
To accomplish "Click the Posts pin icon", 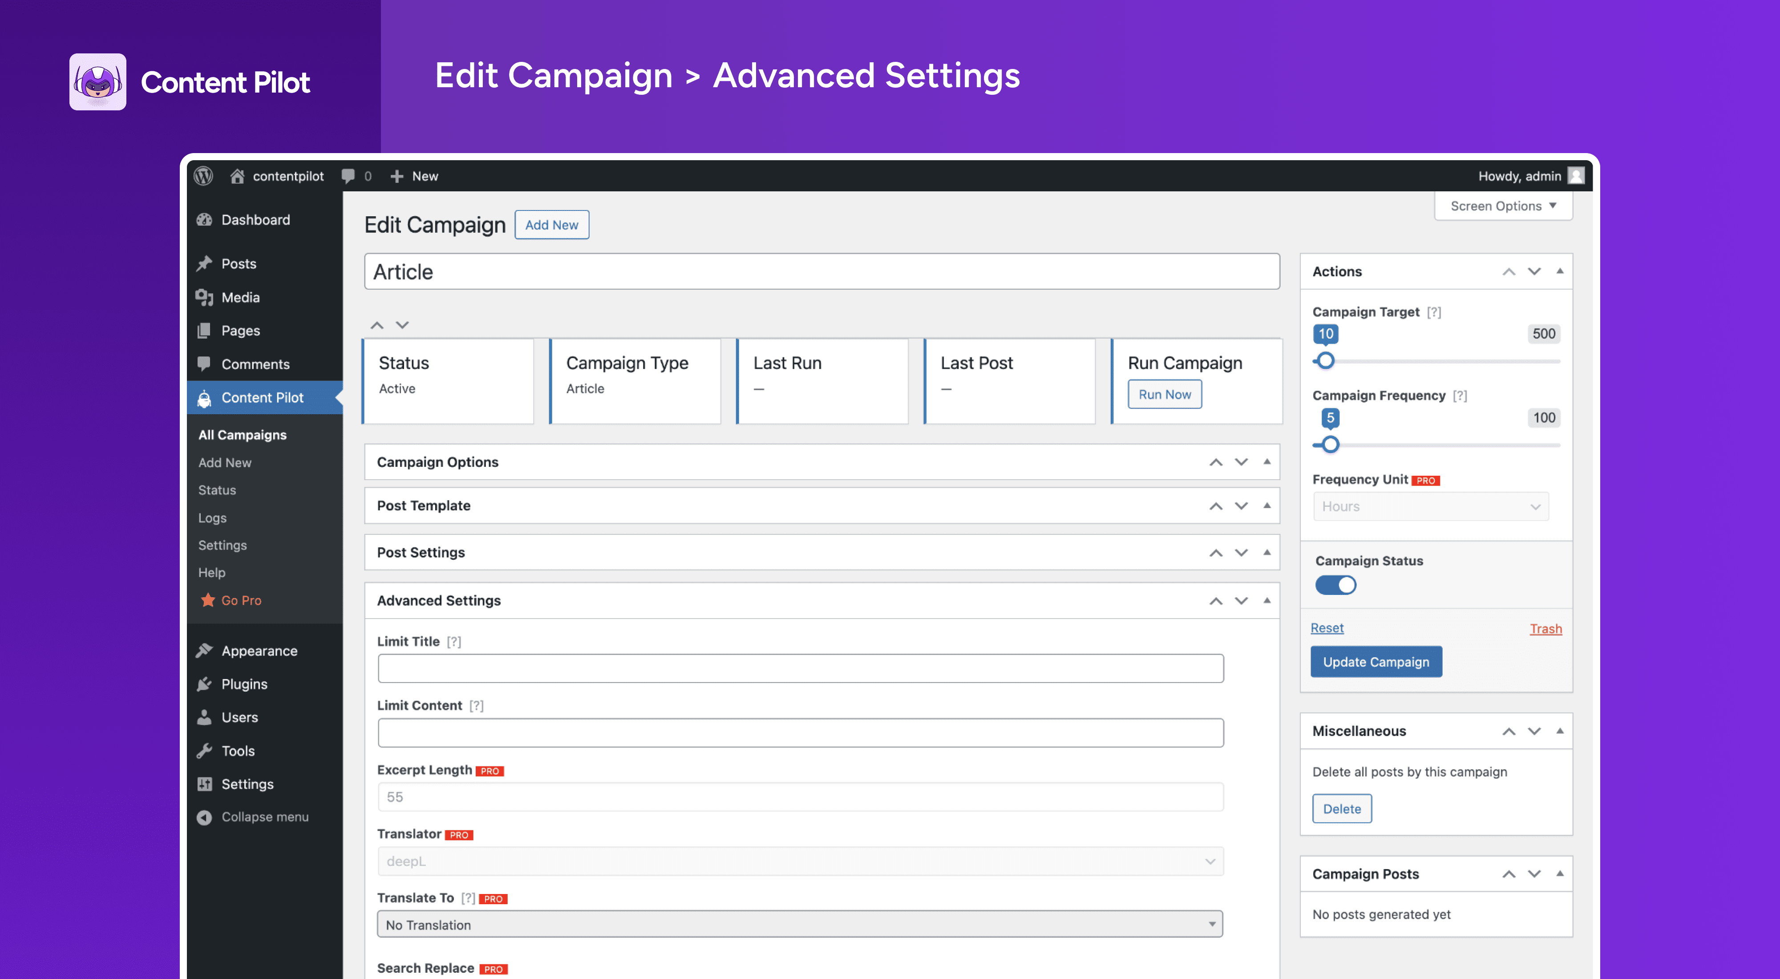I will point(204,264).
